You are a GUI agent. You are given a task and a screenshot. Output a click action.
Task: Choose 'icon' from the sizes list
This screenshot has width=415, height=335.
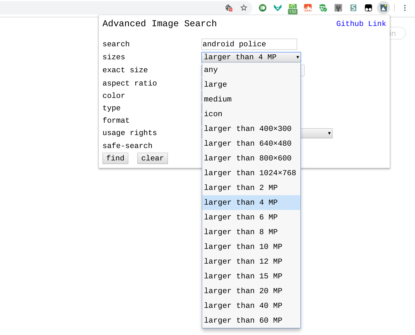pyautogui.click(x=213, y=114)
